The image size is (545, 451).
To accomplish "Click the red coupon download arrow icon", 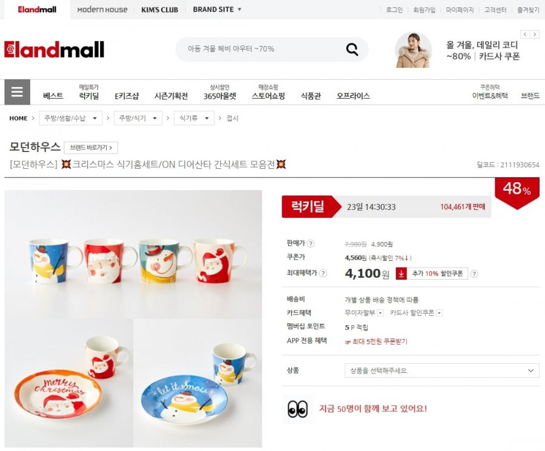I will click(401, 274).
